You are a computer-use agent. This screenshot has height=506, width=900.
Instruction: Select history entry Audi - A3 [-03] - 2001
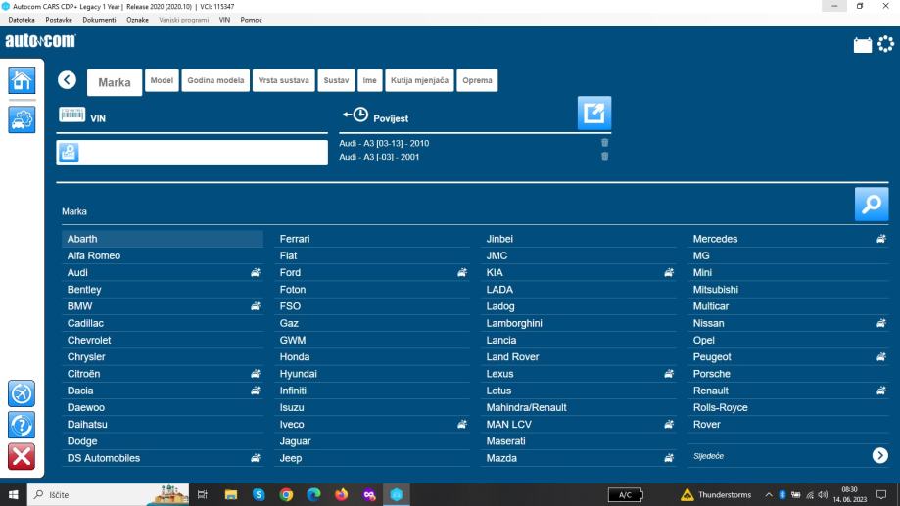379,157
